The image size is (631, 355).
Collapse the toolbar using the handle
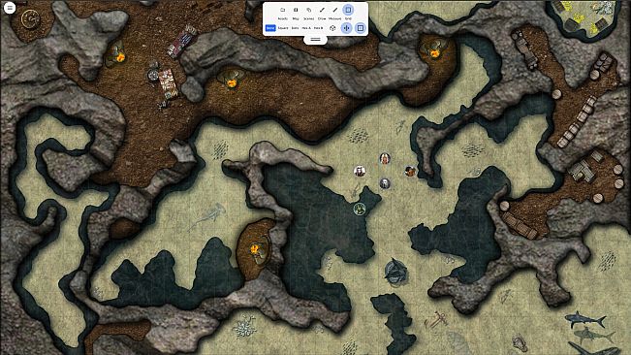click(x=316, y=40)
